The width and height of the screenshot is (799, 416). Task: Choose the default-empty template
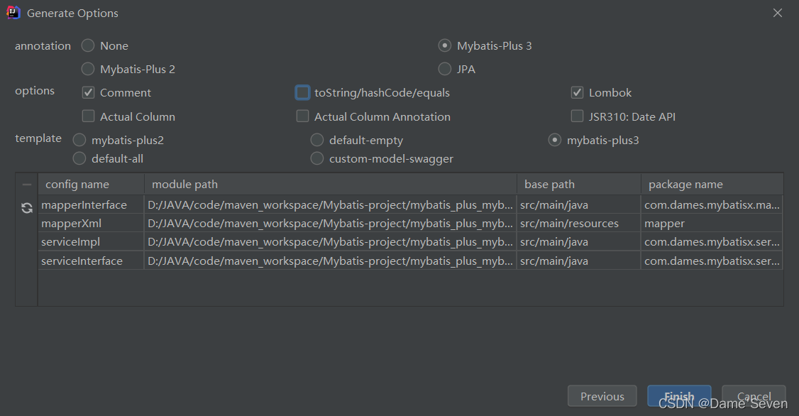pos(317,140)
